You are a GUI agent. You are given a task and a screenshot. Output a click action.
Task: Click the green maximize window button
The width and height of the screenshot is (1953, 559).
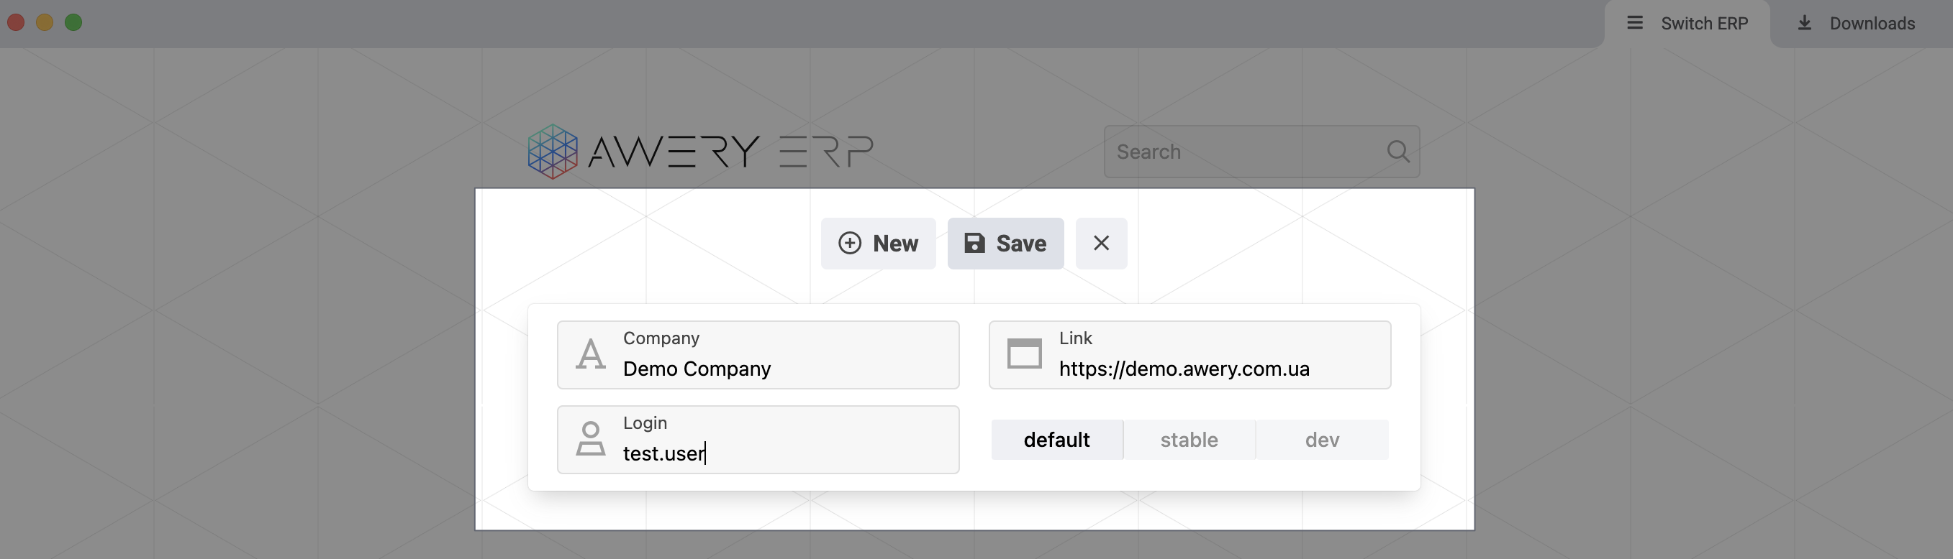73,23
